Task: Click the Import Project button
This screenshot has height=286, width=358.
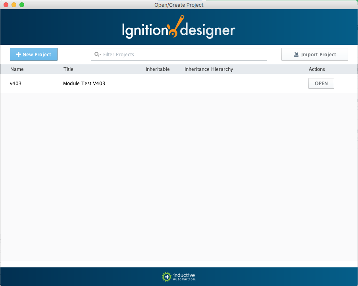Action: 315,54
